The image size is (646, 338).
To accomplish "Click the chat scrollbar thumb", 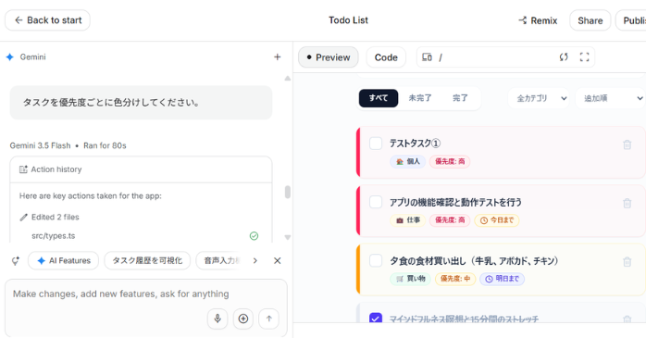I will pos(288,192).
